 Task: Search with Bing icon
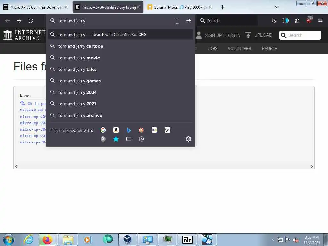coord(129,130)
